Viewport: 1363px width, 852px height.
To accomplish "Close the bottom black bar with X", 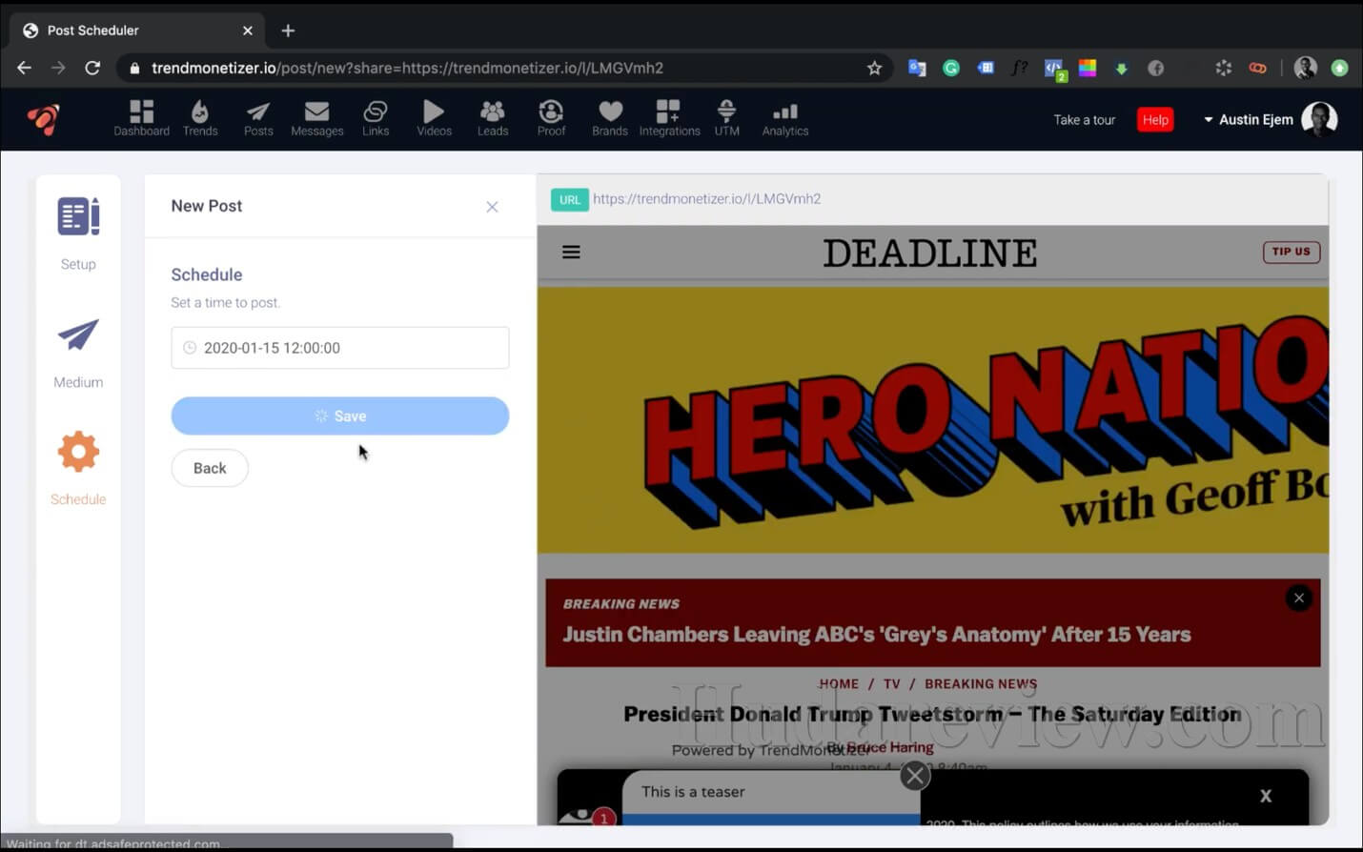I will (1266, 796).
